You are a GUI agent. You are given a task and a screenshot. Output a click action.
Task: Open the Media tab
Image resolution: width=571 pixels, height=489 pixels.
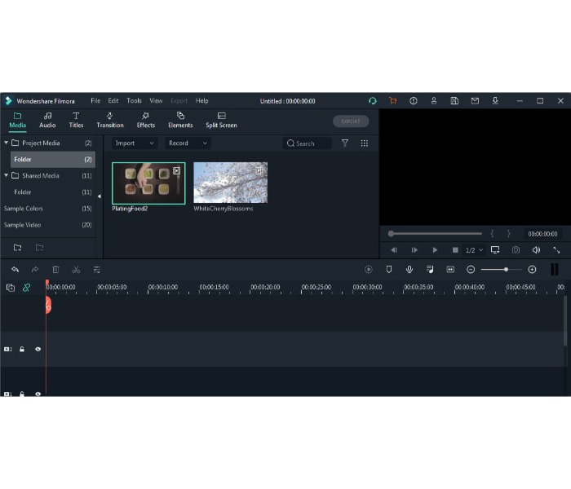coord(17,121)
